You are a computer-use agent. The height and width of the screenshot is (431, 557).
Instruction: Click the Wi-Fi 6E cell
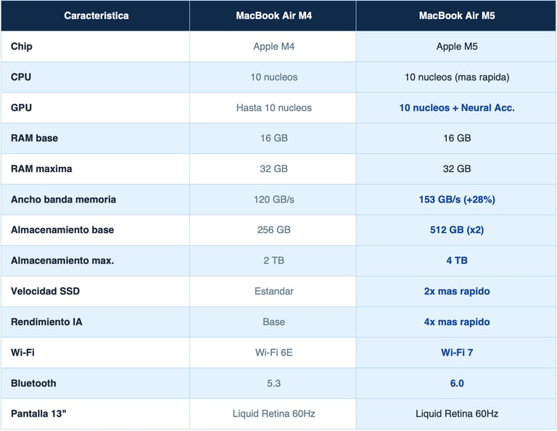coord(274,352)
